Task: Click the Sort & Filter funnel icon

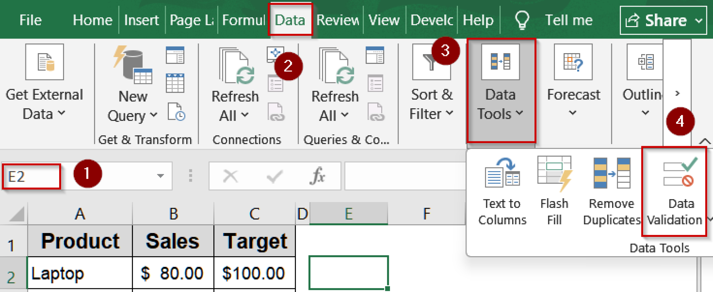Action: (x=431, y=62)
